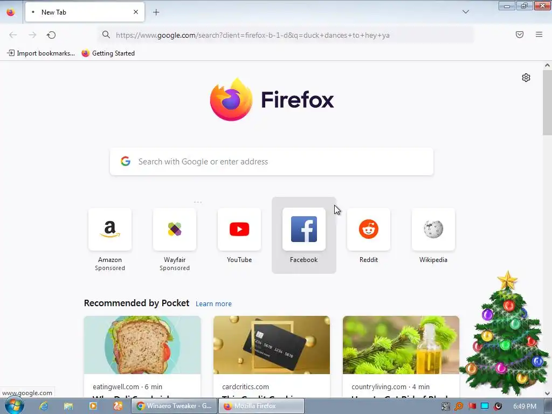Click the red flag action center tray icon
The image size is (552, 414).
click(x=472, y=406)
